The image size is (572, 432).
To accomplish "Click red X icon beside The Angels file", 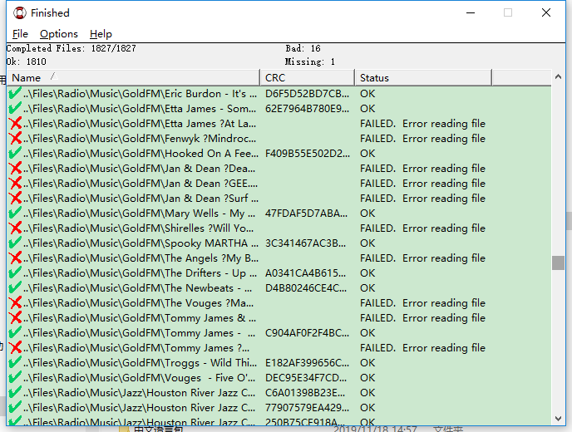I will pos(15,258).
